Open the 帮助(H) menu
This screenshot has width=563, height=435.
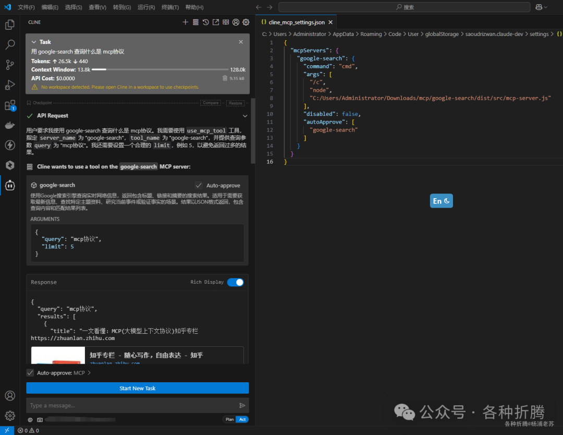pos(194,7)
